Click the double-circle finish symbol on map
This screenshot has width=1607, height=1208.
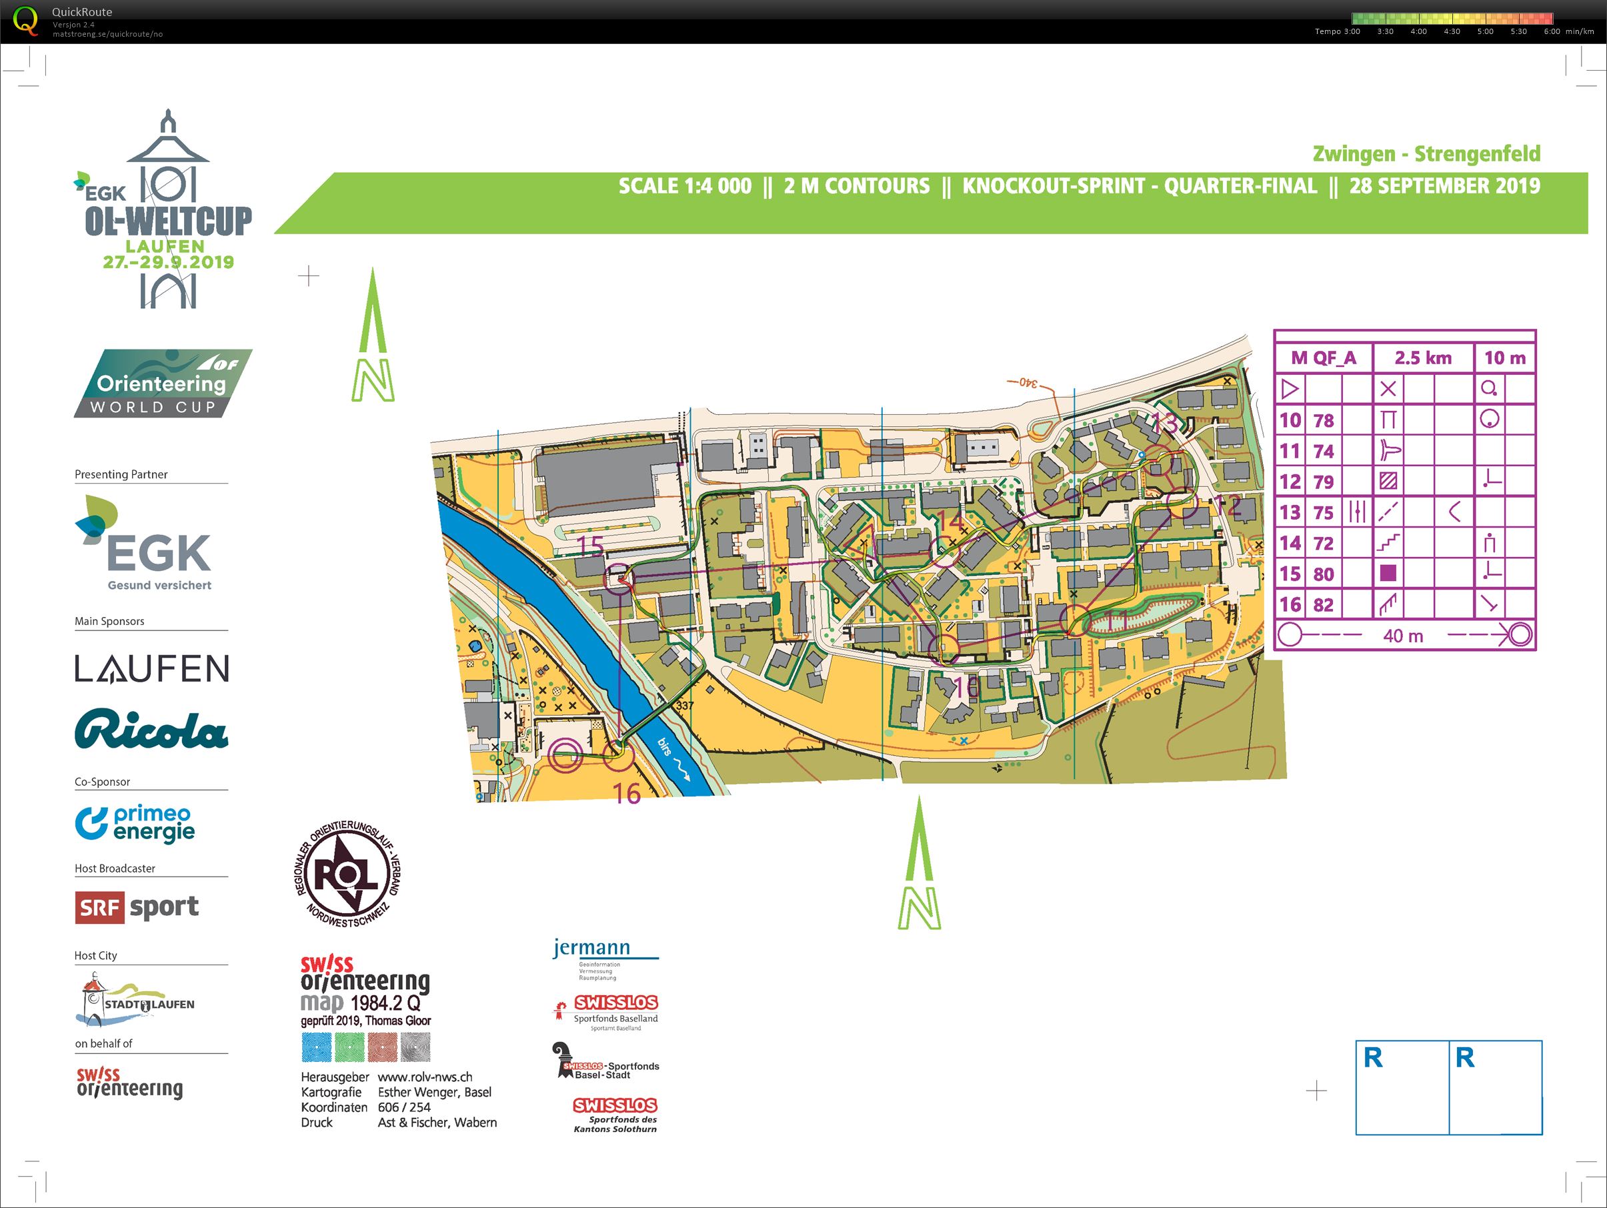(565, 755)
